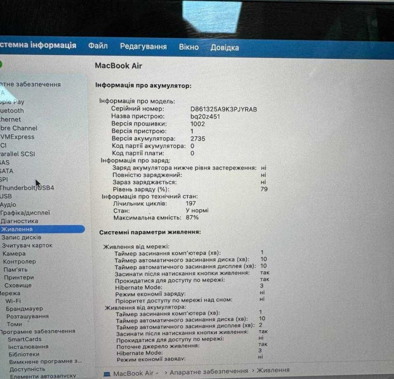Open the SmartCards software section
This screenshot has width=394, height=379.
pyautogui.click(x=25, y=339)
